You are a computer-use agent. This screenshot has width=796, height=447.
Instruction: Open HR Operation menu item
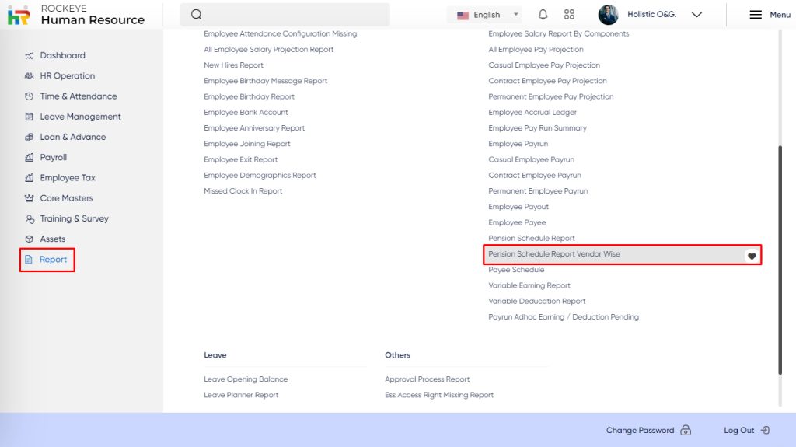point(68,75)
